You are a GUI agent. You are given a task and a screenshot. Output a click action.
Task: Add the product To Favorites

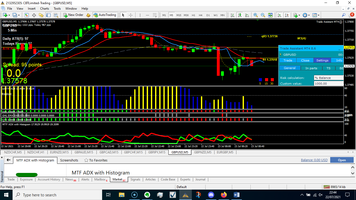coord(96,160)
